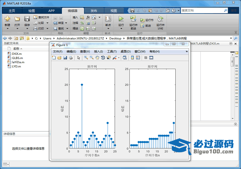Viewport: 241px width, 169px height.
Task: Click Run and Time (运行并计时) icon
Action: click(x=160, y=19)
